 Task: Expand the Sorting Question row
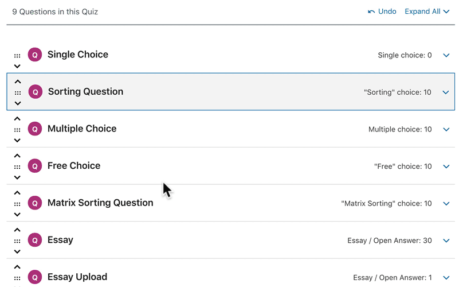coord(446,92)
